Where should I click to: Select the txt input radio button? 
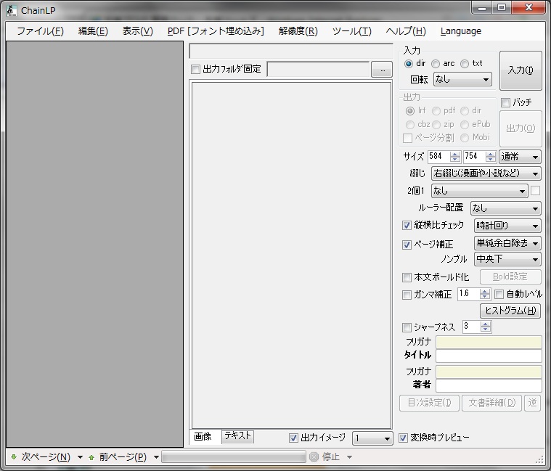(465, 64)
